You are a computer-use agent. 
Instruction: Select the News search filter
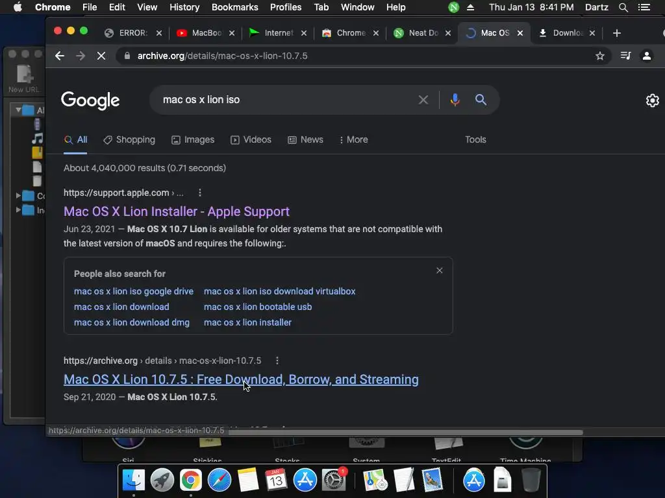tap(305, 140)
